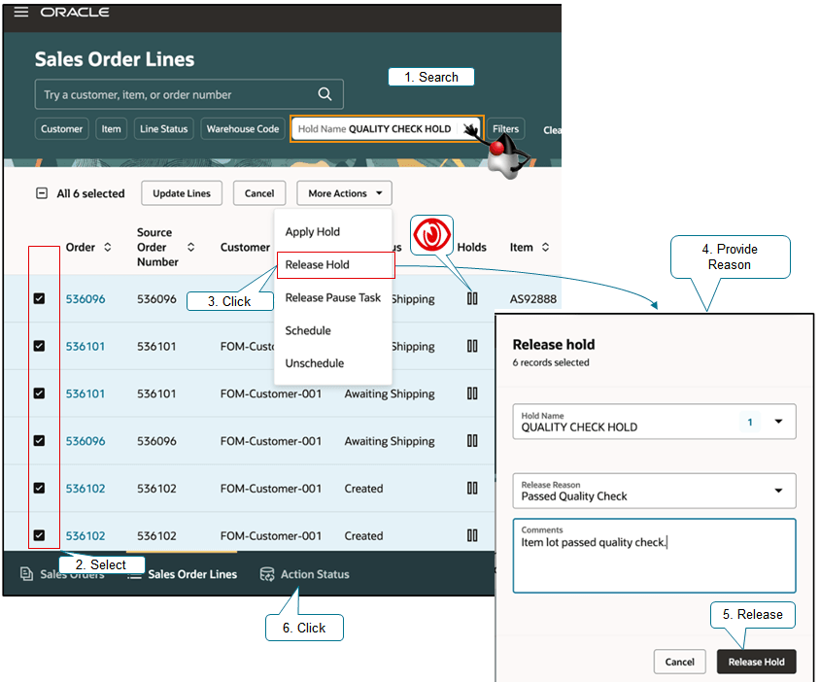Uncheck the first 536101 row

(x=39, y=346)
